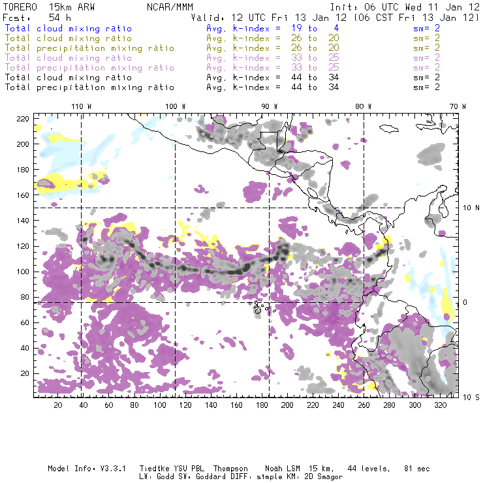Click the "Noah LSM" text

point(283,469)
